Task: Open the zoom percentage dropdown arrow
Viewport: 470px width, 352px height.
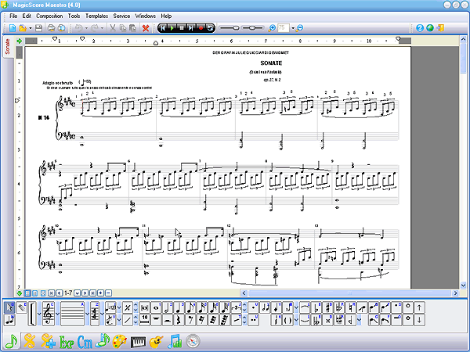Action: (x=293, y=28)
